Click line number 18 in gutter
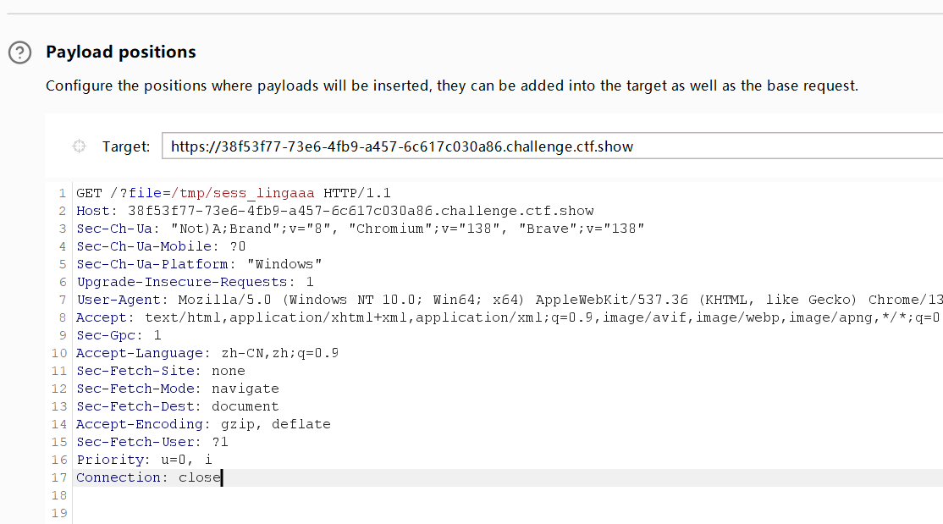The width and height of the screenshot is (943, 524). 59,495
